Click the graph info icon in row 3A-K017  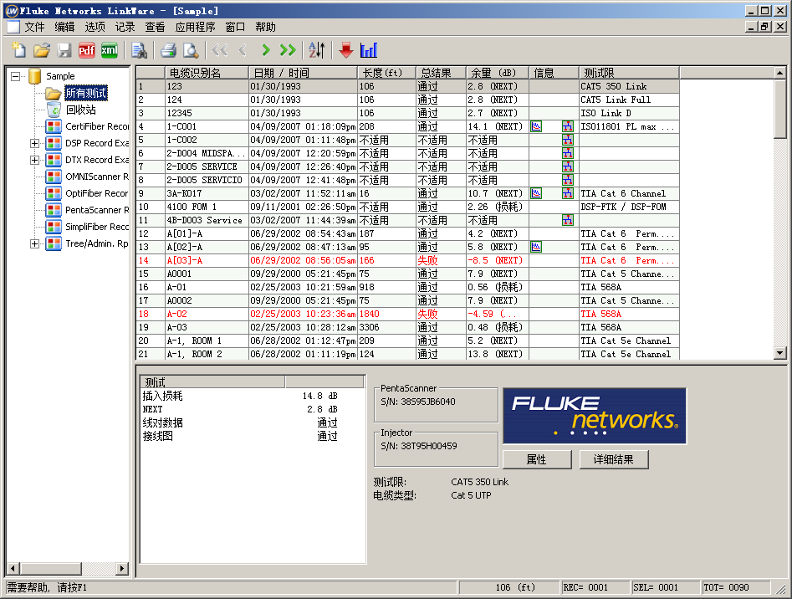(536, 193)
